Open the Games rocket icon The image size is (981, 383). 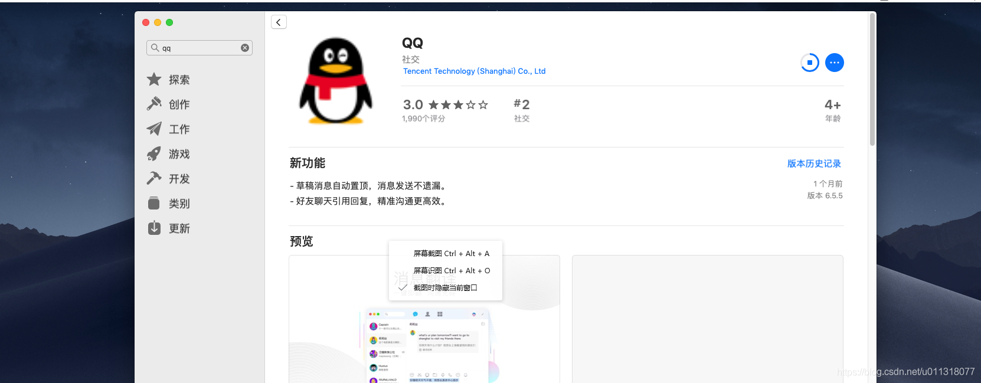pyautogui.click(x=154, y=154)
